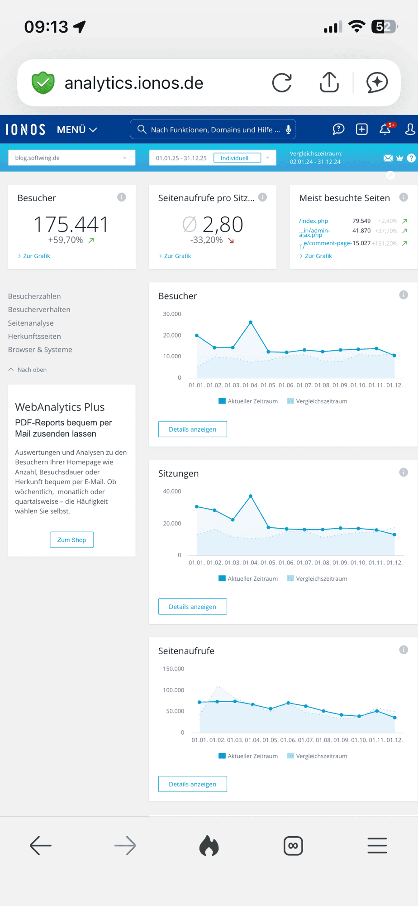
Task: Click Zum Shop button
Action: tap(71, 540)
